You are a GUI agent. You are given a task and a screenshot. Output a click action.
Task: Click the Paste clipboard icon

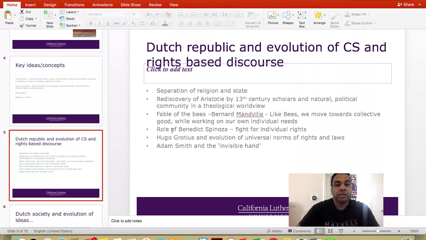click(x=8, y=15)
